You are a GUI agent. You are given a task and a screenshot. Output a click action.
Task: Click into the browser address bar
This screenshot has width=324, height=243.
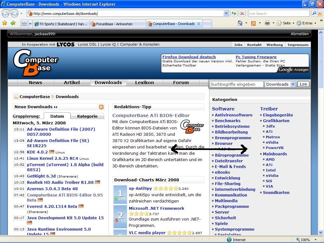pos(128,14)
